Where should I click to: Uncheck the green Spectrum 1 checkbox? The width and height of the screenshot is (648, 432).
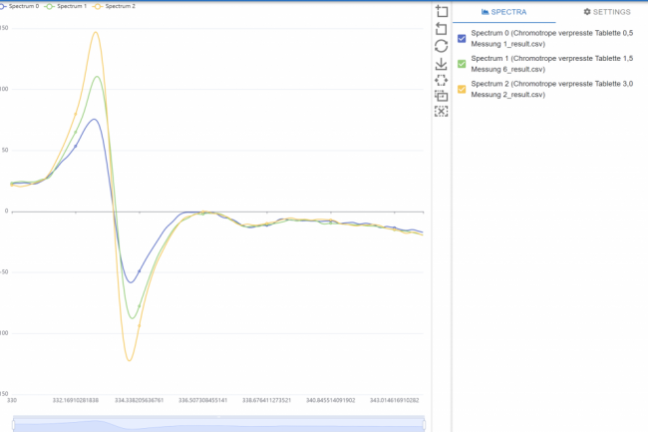462,64
